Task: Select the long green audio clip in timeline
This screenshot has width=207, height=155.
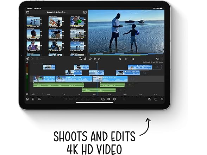Action: tap(59, 85)
